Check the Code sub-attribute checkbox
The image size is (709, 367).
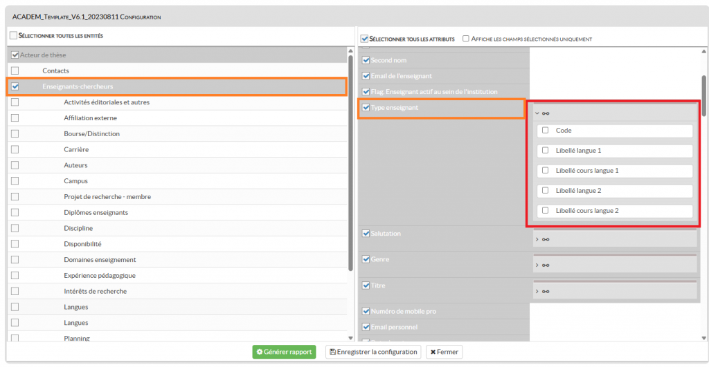click(546, 131)
